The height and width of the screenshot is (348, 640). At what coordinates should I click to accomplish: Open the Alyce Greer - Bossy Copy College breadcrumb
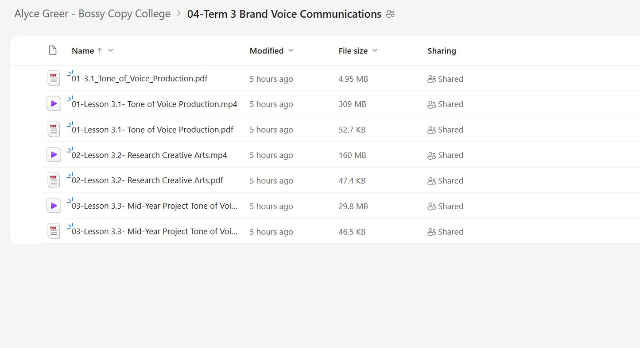pos(92,14)
